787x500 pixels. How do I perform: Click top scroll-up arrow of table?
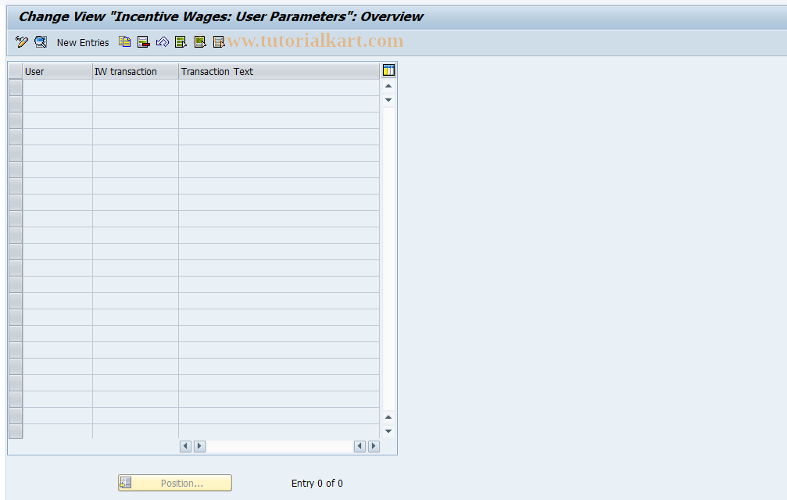coord(388,86)
